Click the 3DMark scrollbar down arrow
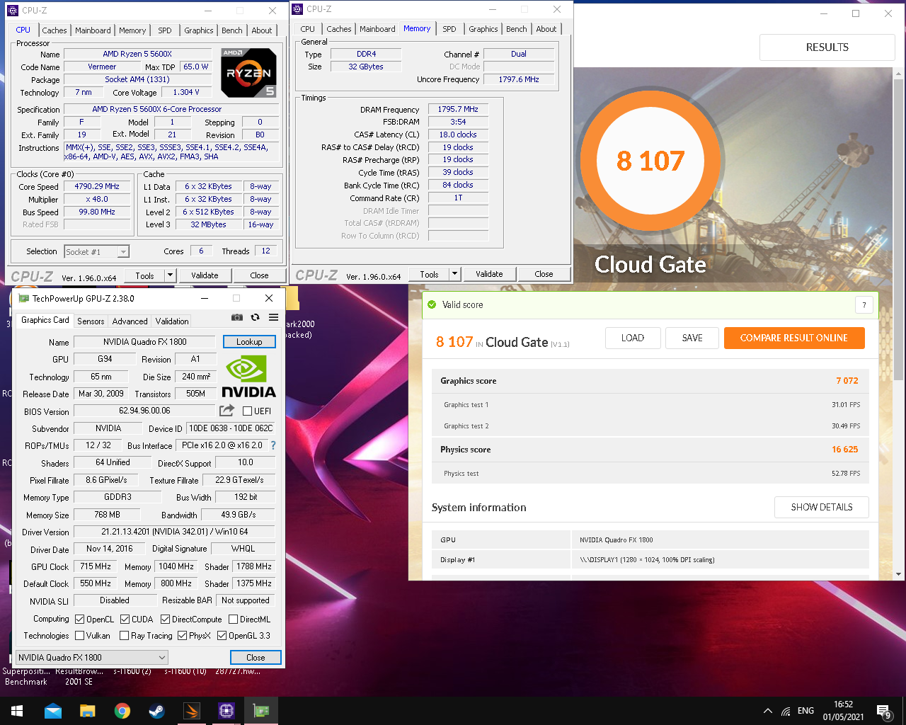Viewport: 906px width, 725px height. (899, 574)
